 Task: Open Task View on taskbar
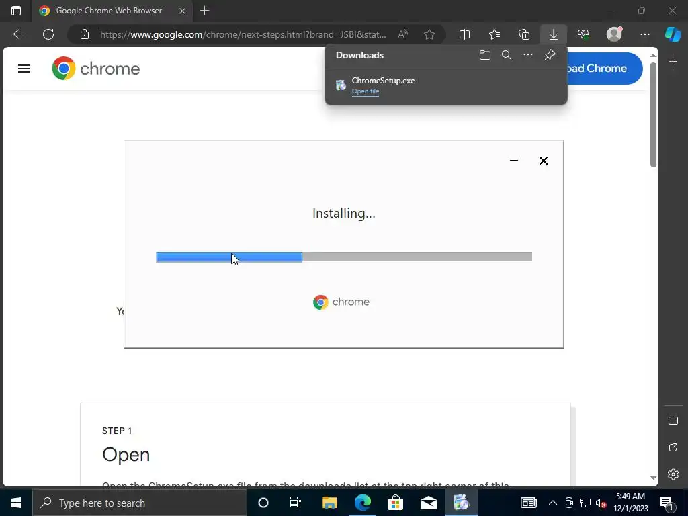pyautogui.click(x=296, y=503)
